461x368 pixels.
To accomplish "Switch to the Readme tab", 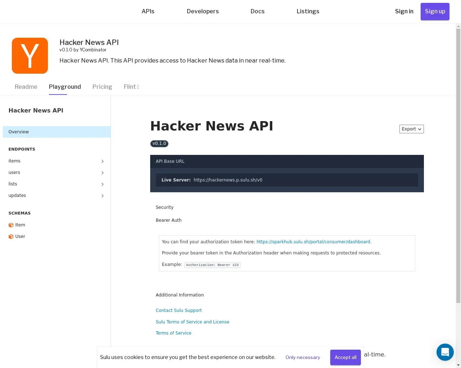I will [26, 87].
